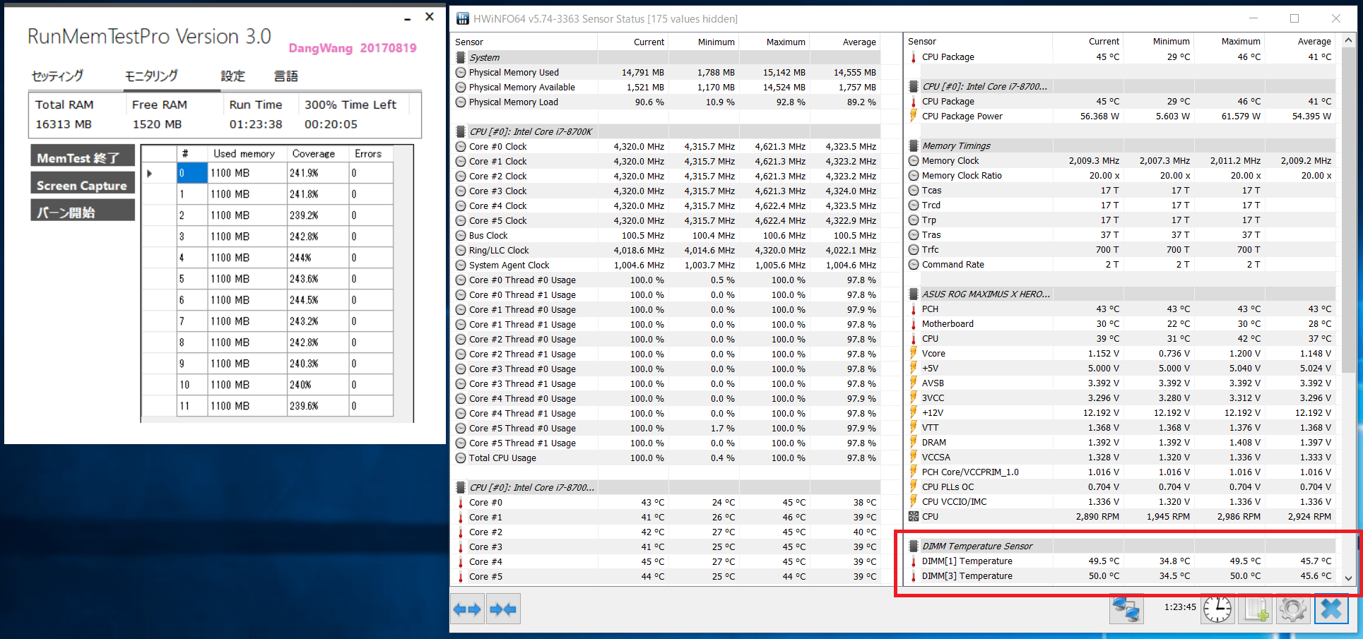
Task: Open the 言語 language tab
Action: tap(285, 76)
